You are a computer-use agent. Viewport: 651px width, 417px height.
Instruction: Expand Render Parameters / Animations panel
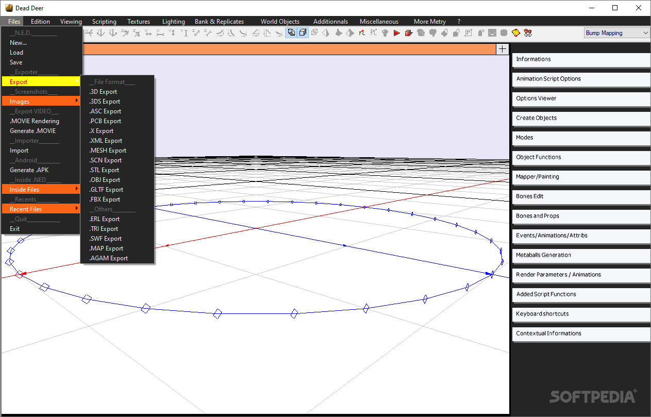pos(581,275)
